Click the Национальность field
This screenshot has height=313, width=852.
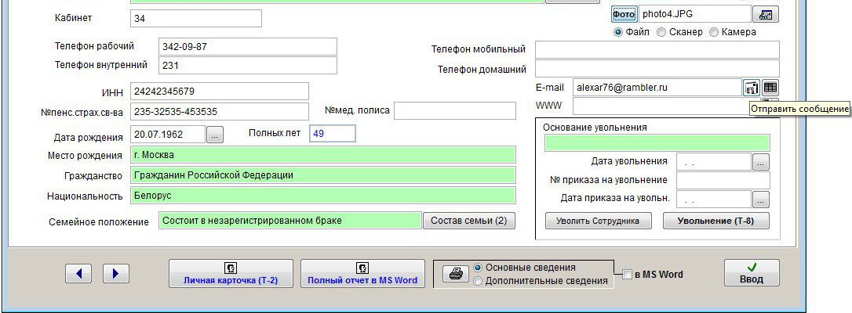point(322,196)
